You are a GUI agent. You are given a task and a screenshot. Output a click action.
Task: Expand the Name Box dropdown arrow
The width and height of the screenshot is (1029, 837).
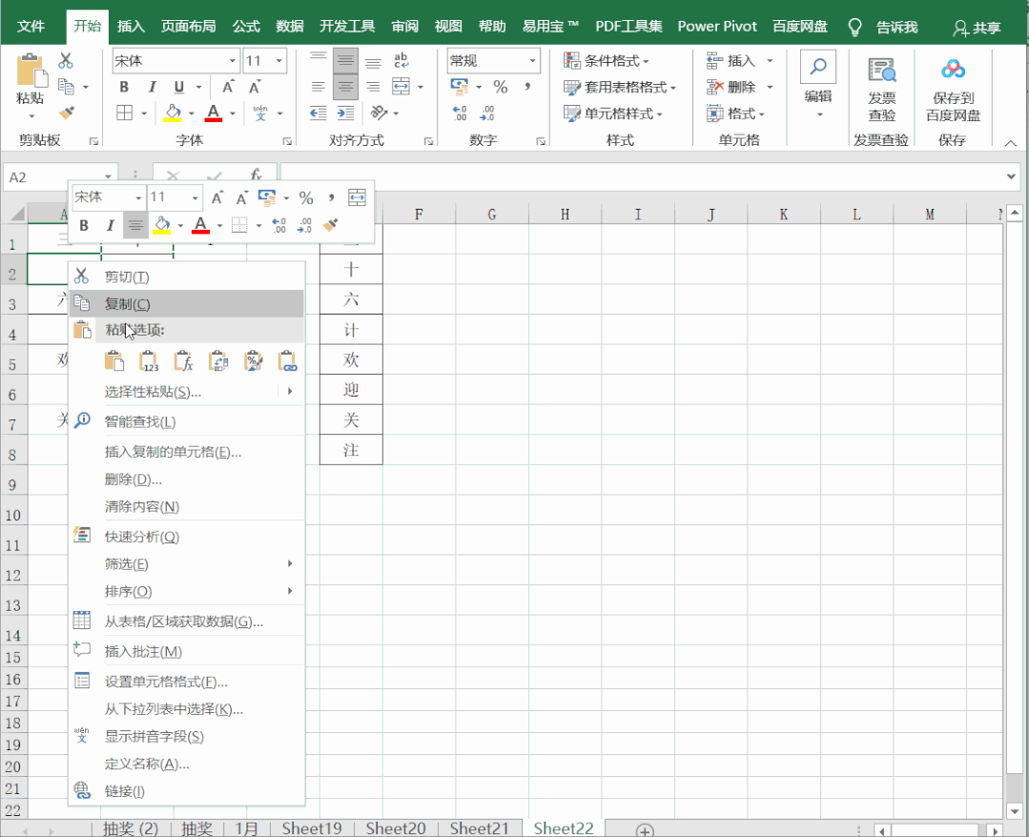point(108,176)
